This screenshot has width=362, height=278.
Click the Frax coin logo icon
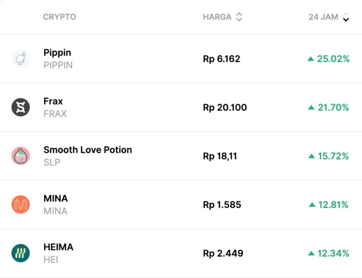[21, 107]
